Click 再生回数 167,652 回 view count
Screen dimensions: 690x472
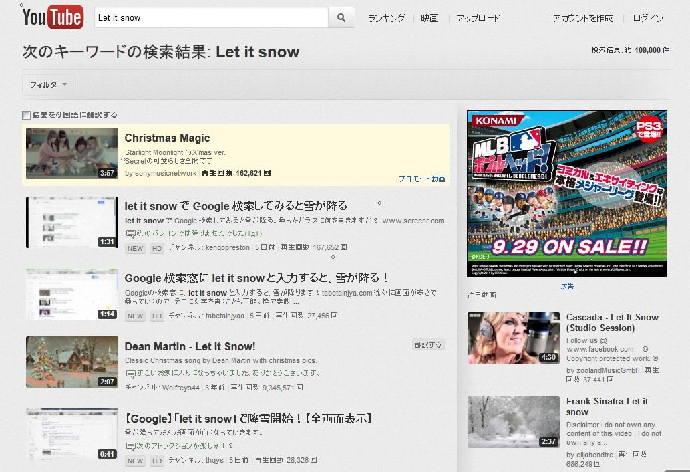click(x=314, y=247)
